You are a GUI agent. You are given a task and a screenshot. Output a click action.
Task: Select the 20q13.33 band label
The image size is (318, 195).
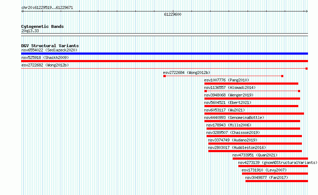tap(30, 31)
